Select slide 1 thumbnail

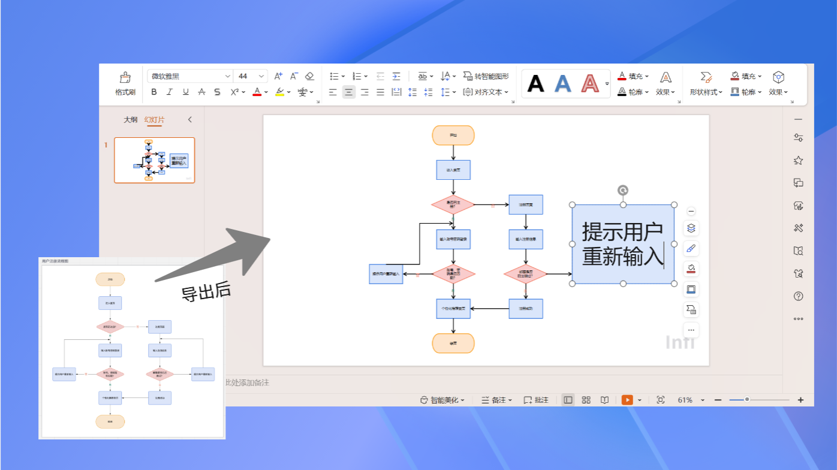point(155,160)
